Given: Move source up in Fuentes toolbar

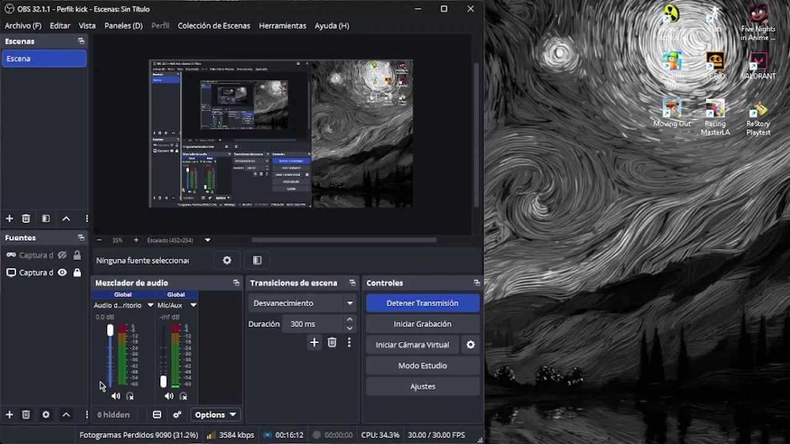Looking at the screenshot, I should [66, 414].
